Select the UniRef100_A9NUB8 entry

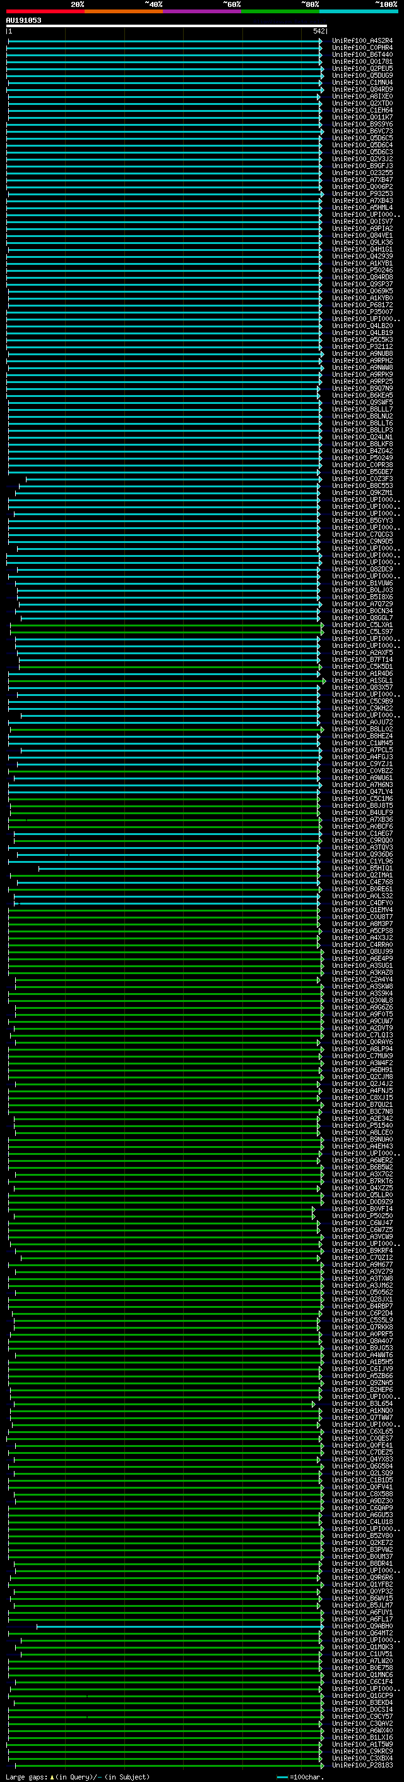[362, 353]
